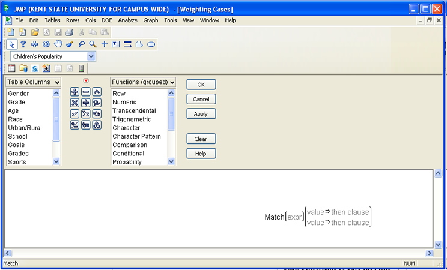Open the Tables menu
Viewport: 447px width, 270px height.
pyautogui.click(x=52, y=20)
